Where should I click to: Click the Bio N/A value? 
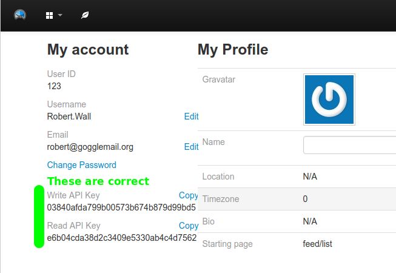310,221
